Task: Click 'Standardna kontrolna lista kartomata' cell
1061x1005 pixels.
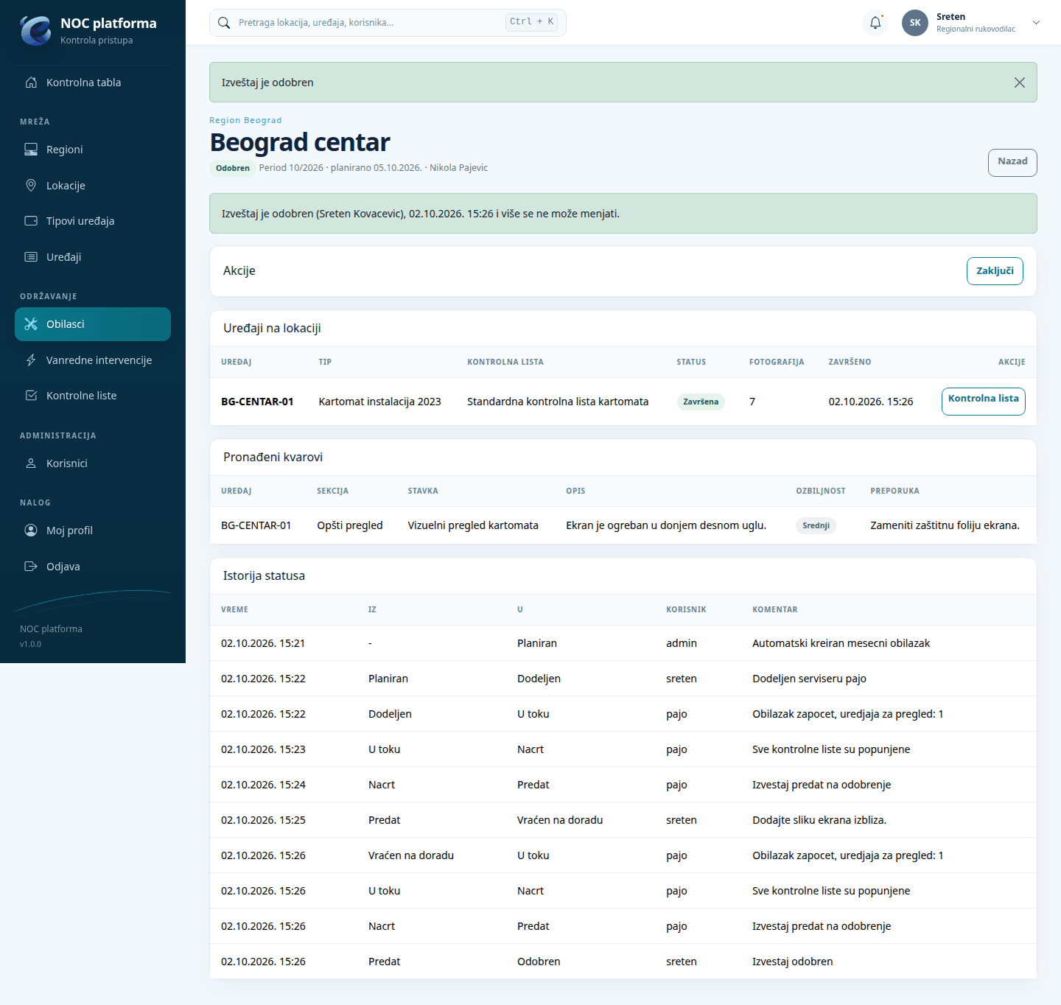Action: pyautogui.click(x=558, y=402)
